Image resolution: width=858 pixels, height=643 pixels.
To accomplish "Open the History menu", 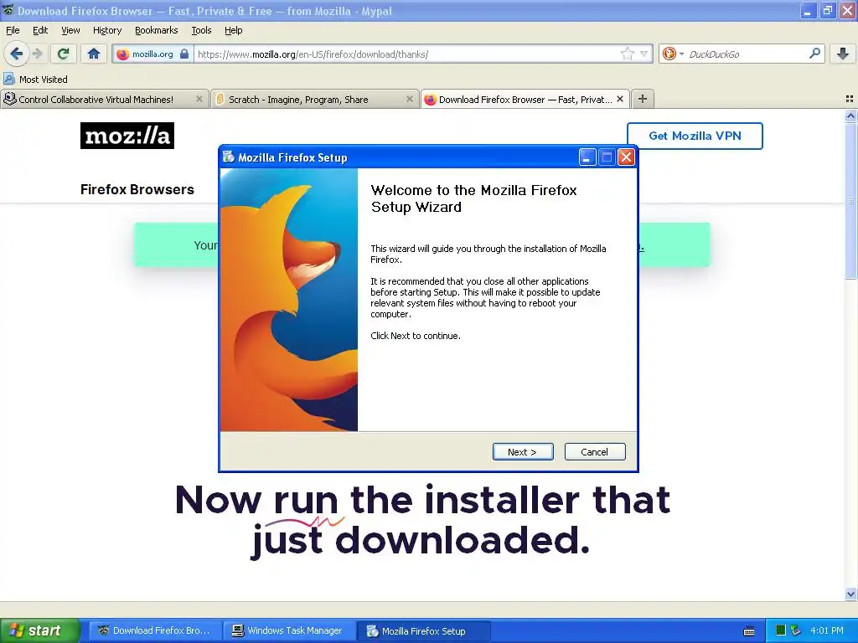I will (x=107, y=30).
